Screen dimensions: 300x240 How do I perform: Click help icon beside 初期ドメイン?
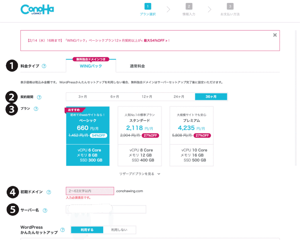(49, 192)
